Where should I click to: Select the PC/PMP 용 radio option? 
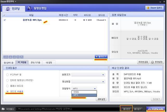[8, 75]
